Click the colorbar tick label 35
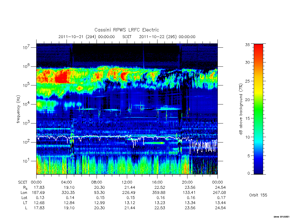 click(x=247, y=45)
